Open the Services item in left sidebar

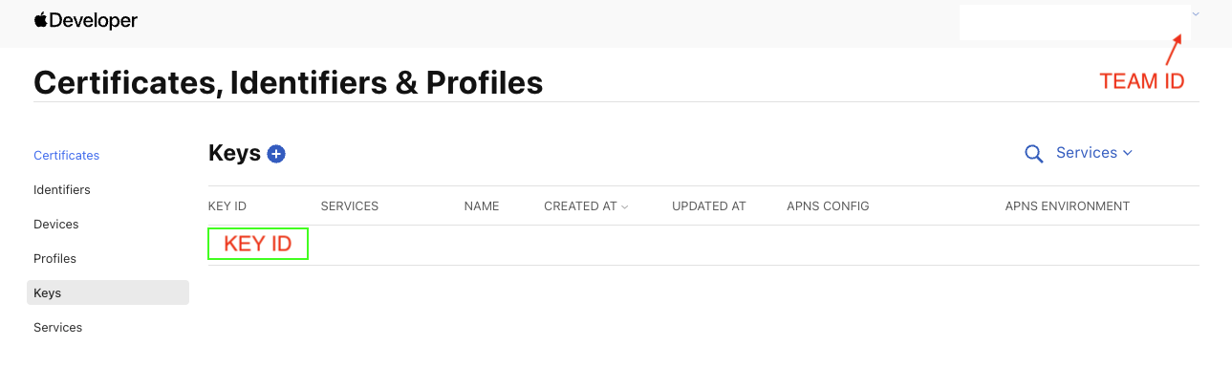click(58, 328)
